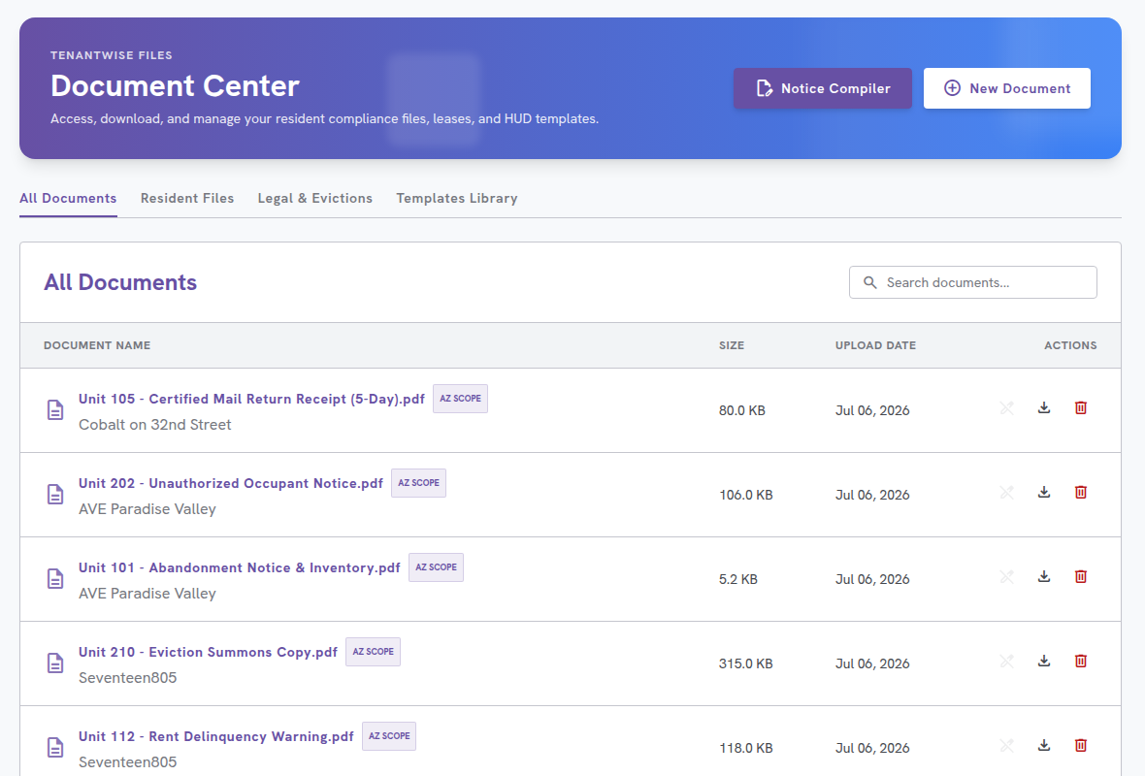Click 'AVE Paradise Valley' under Unit 202
This screenshot has width=1145, height=776.
point(147,509)
